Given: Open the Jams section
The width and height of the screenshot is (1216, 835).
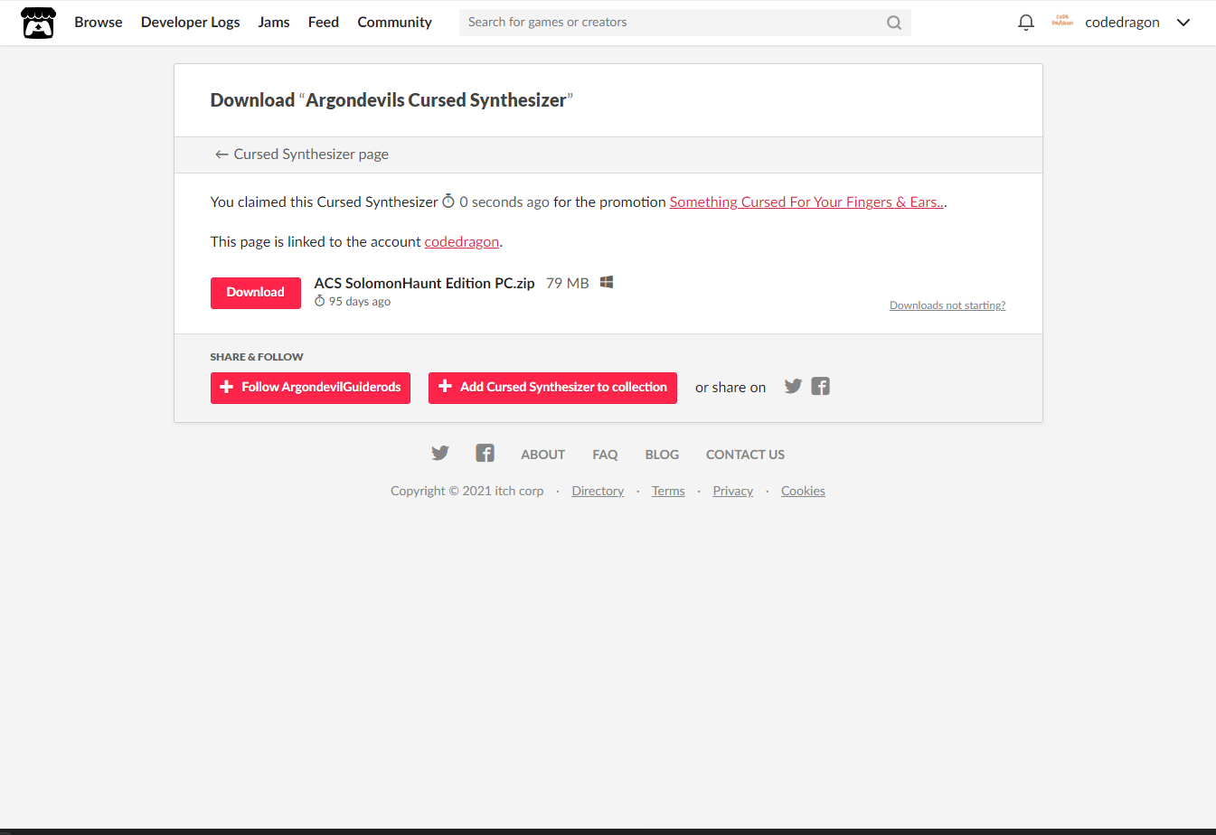Looking at the screenshot, I should point(274,23).
